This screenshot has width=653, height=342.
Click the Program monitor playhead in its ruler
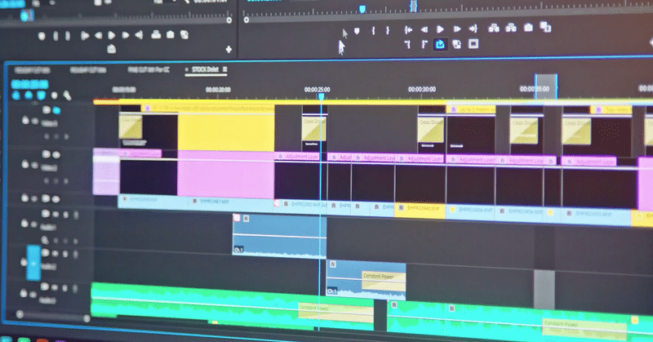point(362,9)
